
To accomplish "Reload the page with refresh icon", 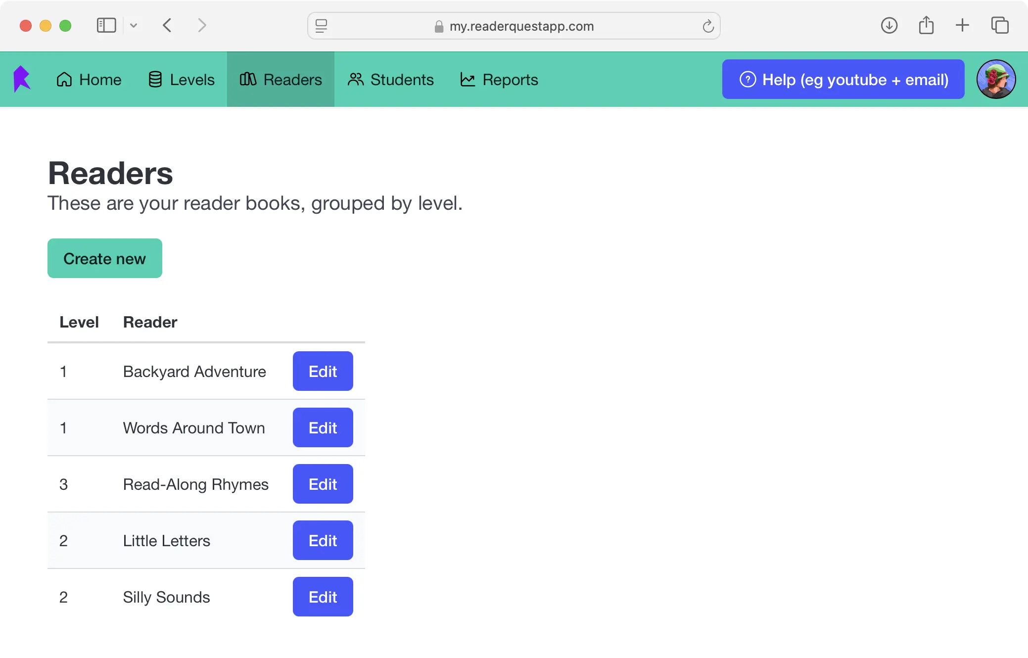I will tap(708, 26).
